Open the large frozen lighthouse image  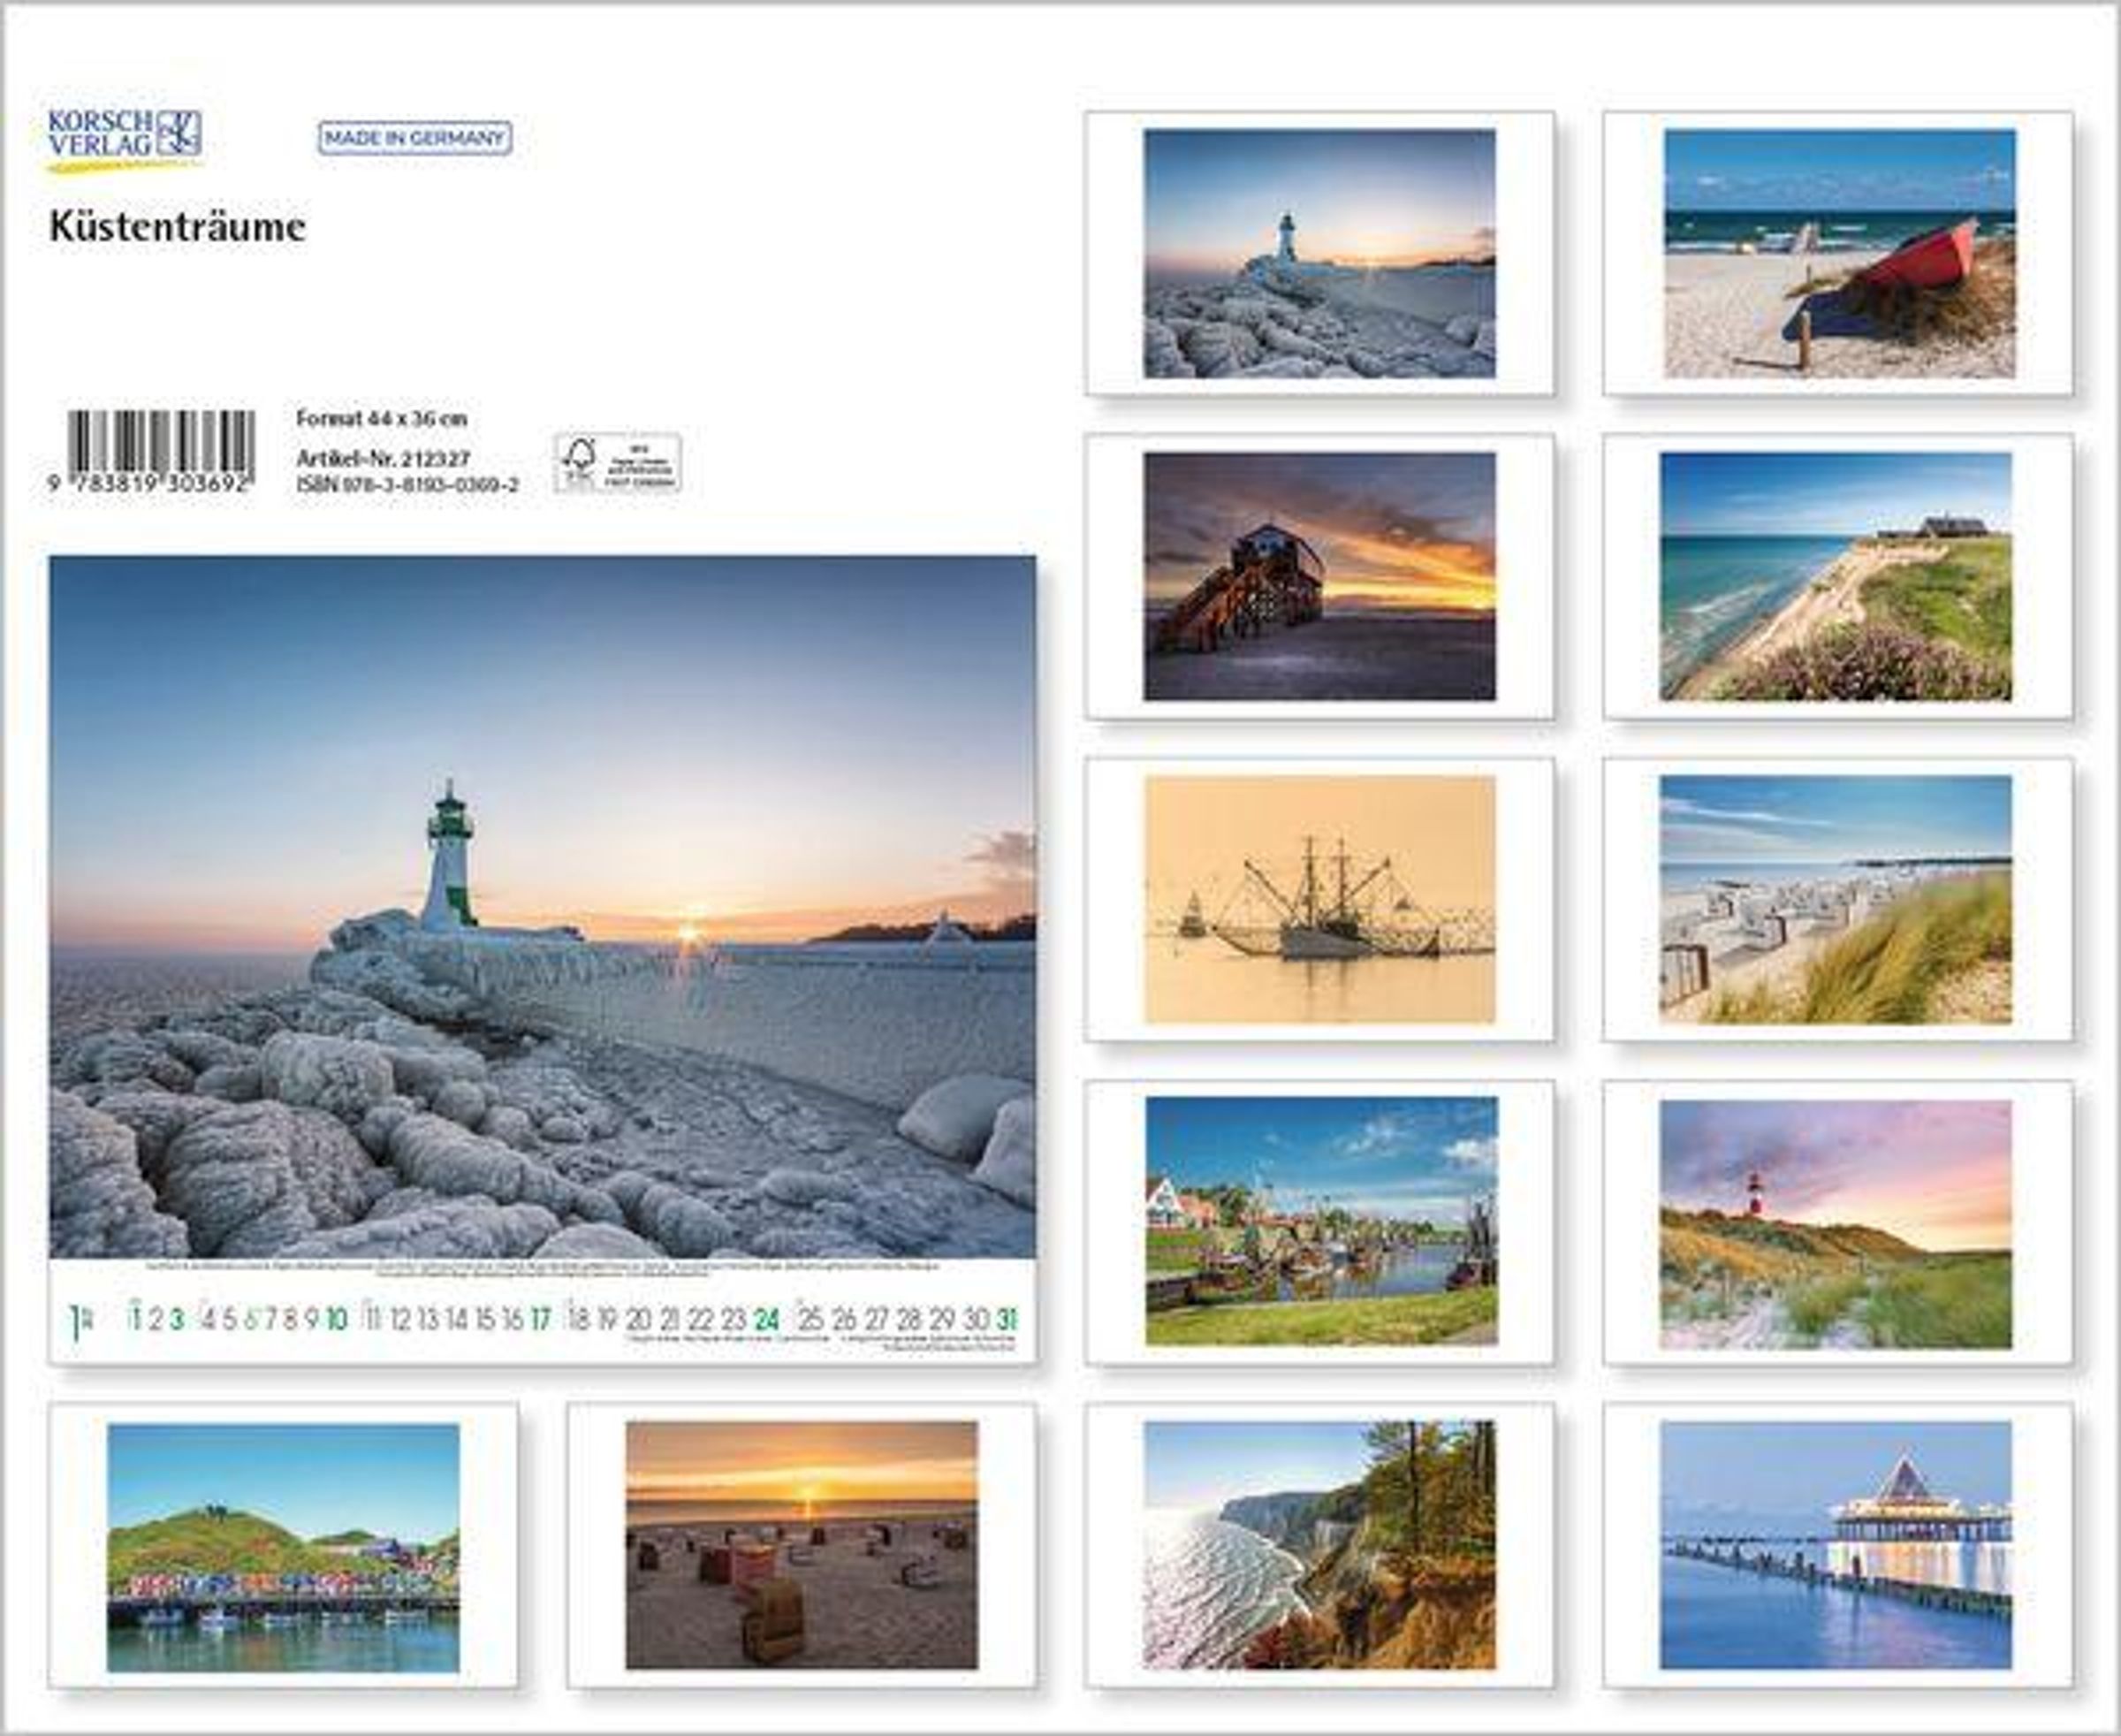coord(542,906)
